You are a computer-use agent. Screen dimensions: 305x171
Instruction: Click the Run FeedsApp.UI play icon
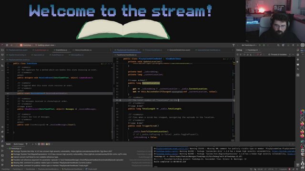coord(260,45)
